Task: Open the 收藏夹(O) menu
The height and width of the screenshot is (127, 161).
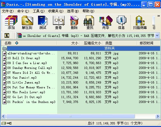Action: tap(56, 11)
